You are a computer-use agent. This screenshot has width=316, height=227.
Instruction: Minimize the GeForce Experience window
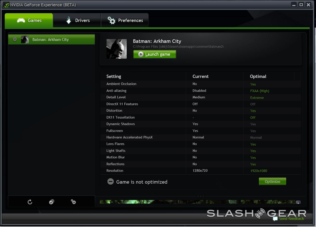pyautogui.click(x=294, y=5)
